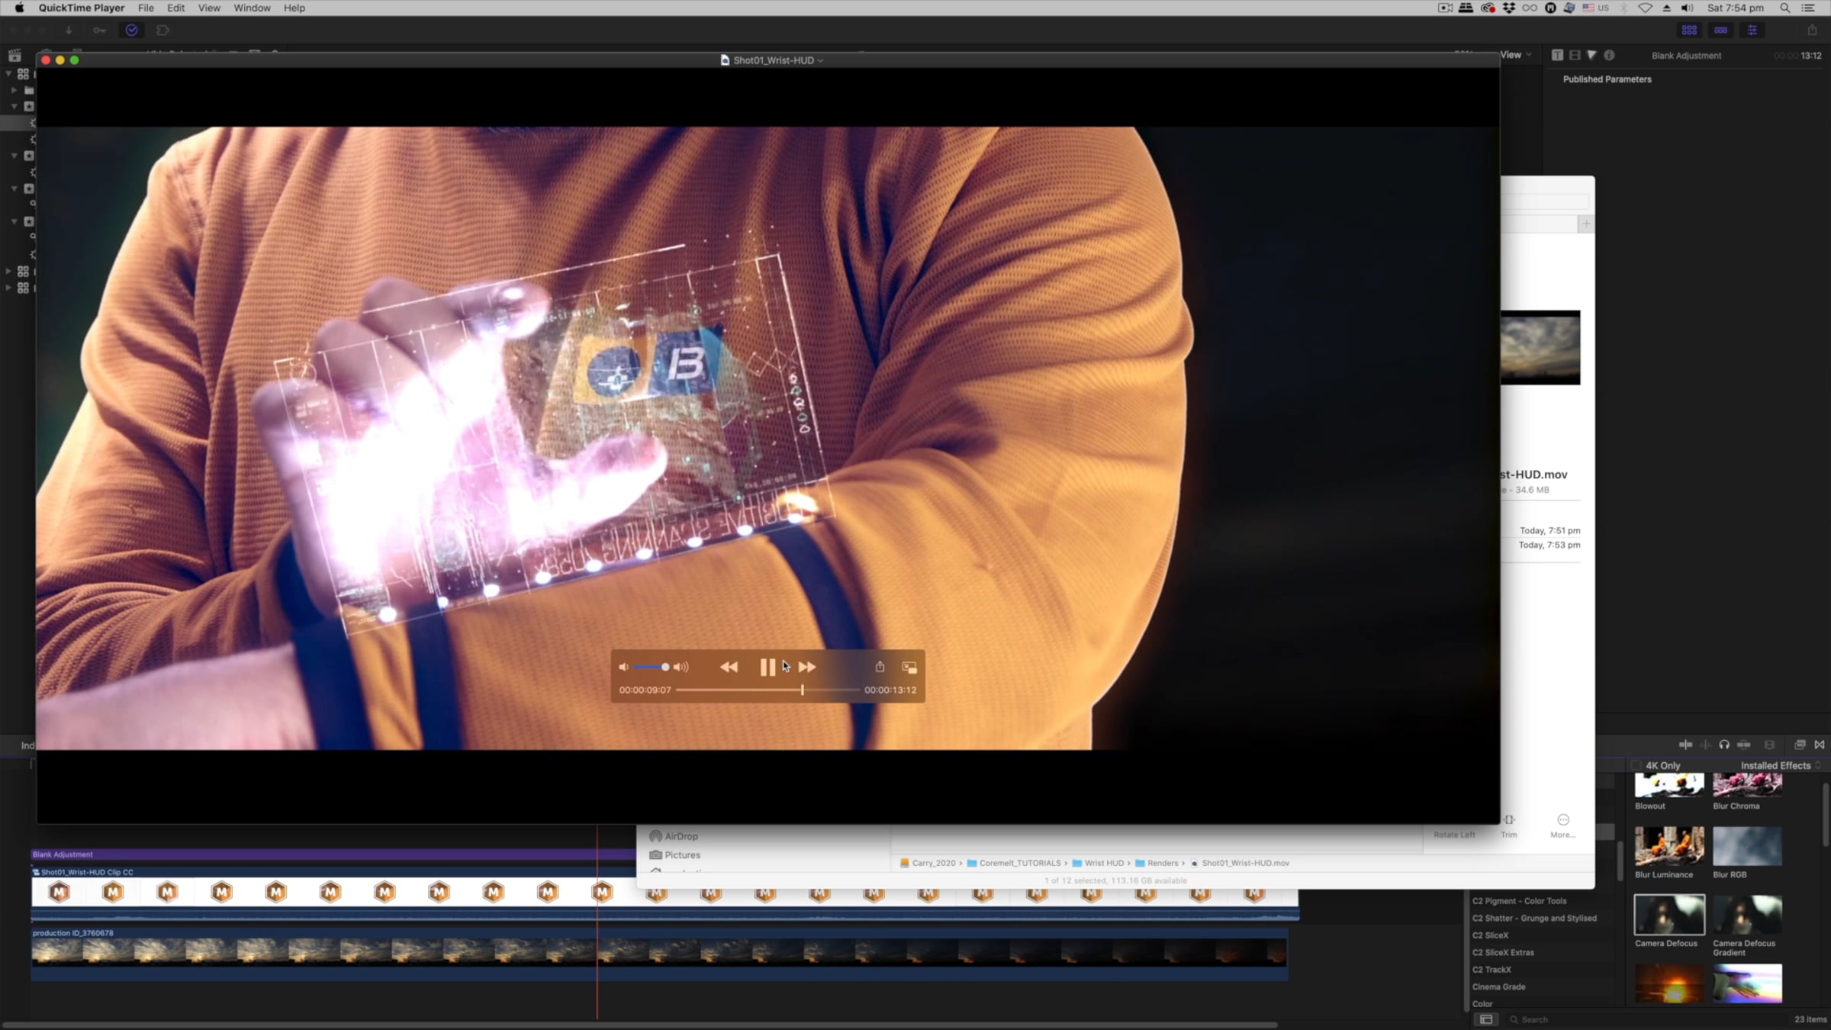Screen dimensions: 1831x1030
Task: Collapse the fourth star event in the sidebar
Action: click(14, 221)
